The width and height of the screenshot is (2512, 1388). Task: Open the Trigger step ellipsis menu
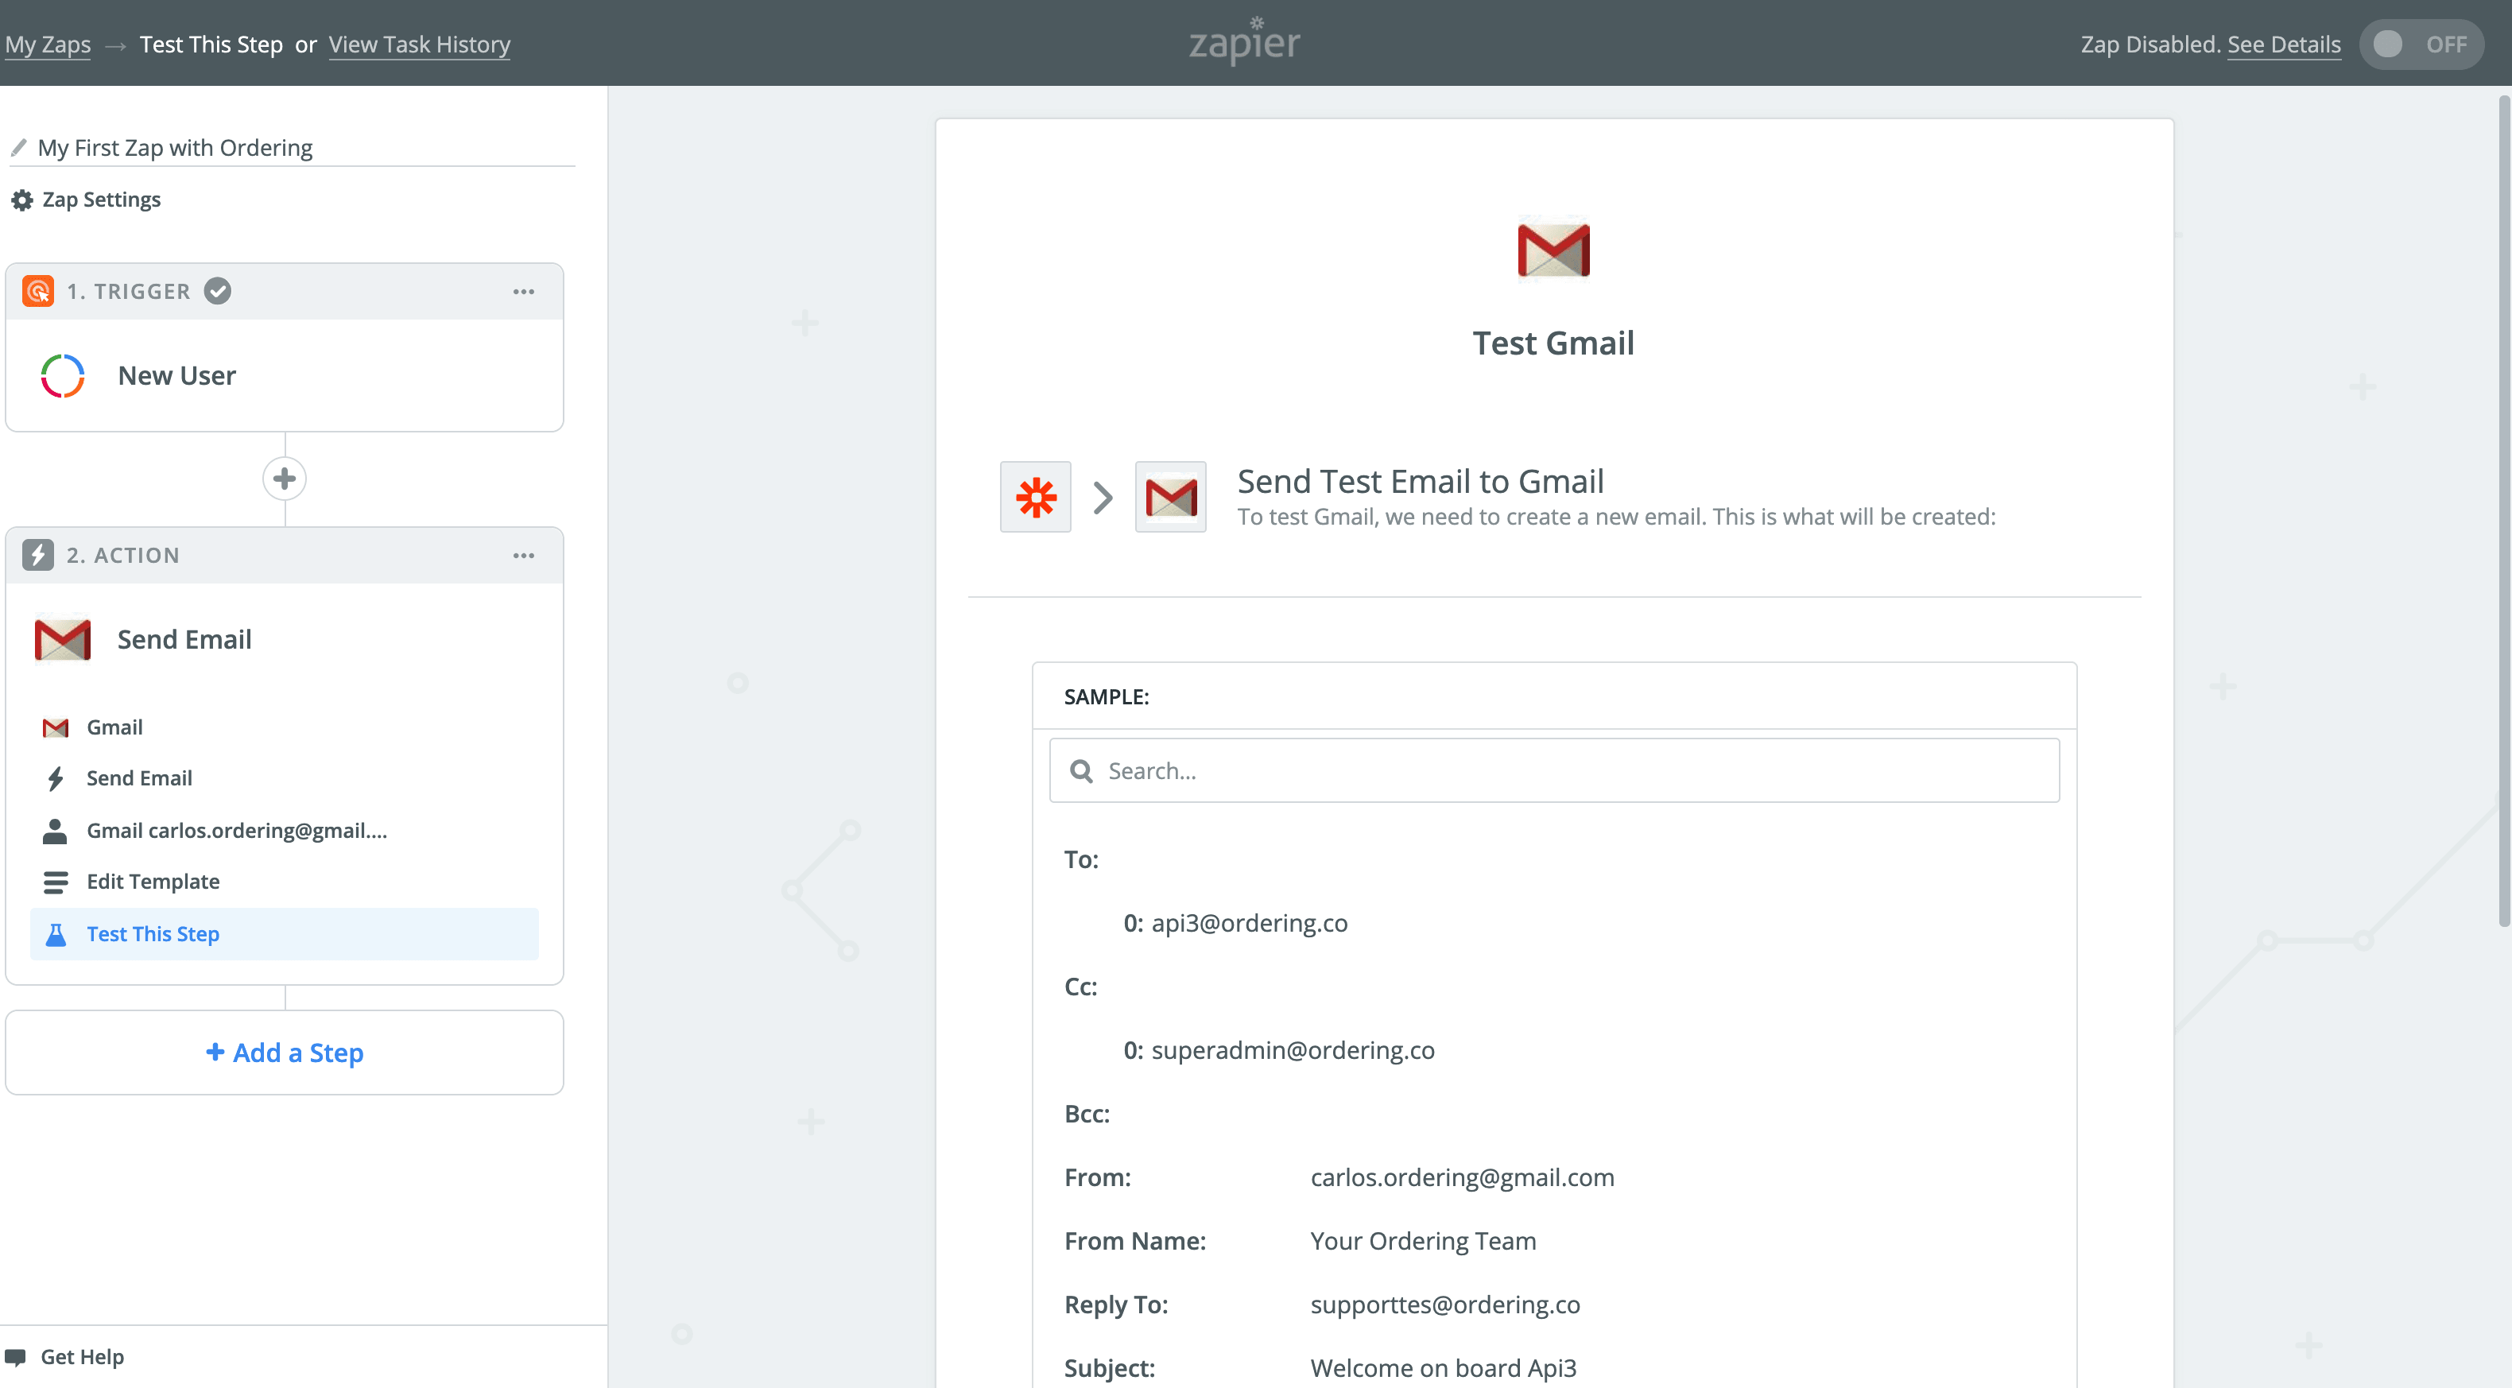click(x=524, y=292)
